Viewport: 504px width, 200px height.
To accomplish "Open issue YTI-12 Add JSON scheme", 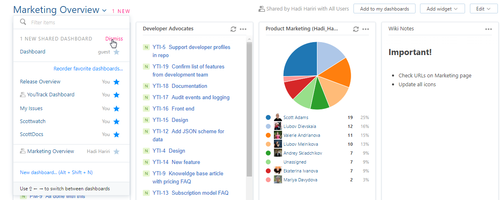I will (x=188, y=136).
